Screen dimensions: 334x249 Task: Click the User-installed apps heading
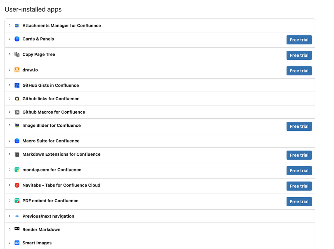pos(33,9)
